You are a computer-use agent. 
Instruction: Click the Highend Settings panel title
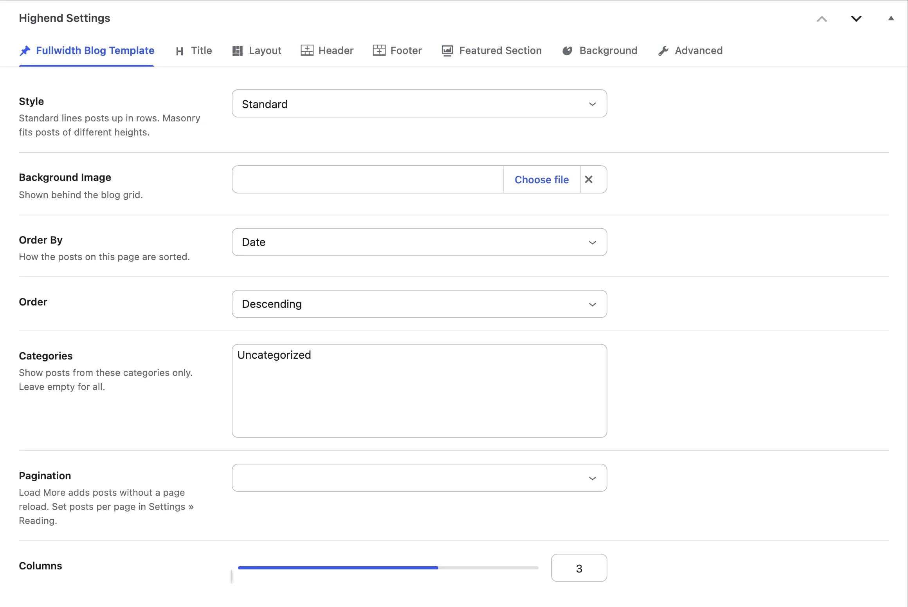(x=65, y=18)
